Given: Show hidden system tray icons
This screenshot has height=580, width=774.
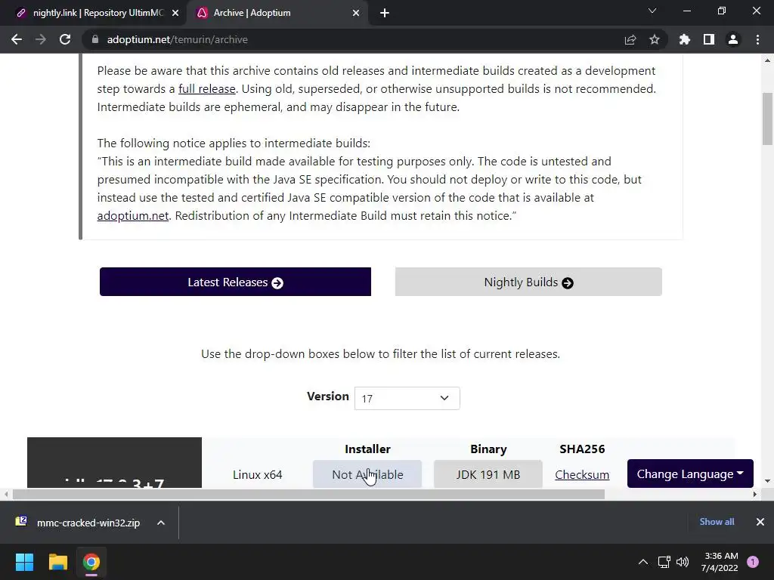Looking at the screenshot, I should [643, 562].
